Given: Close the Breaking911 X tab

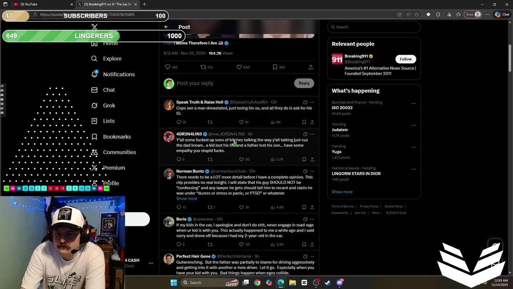Looking at the screenshot, I should click(x=135, y=4).
